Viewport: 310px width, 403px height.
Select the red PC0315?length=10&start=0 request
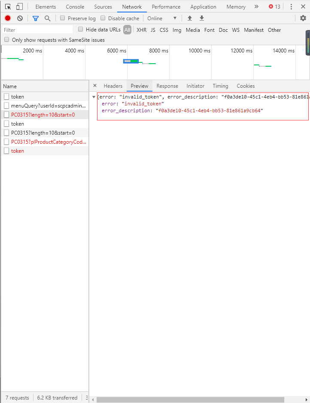tap(45, 115)
